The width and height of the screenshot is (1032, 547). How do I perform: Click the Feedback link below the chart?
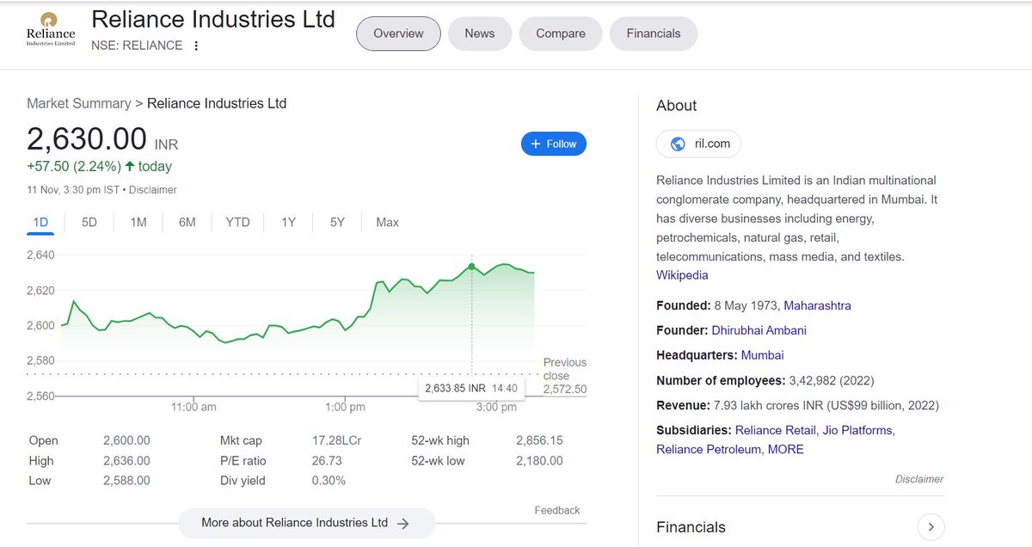tap(557, 510)
